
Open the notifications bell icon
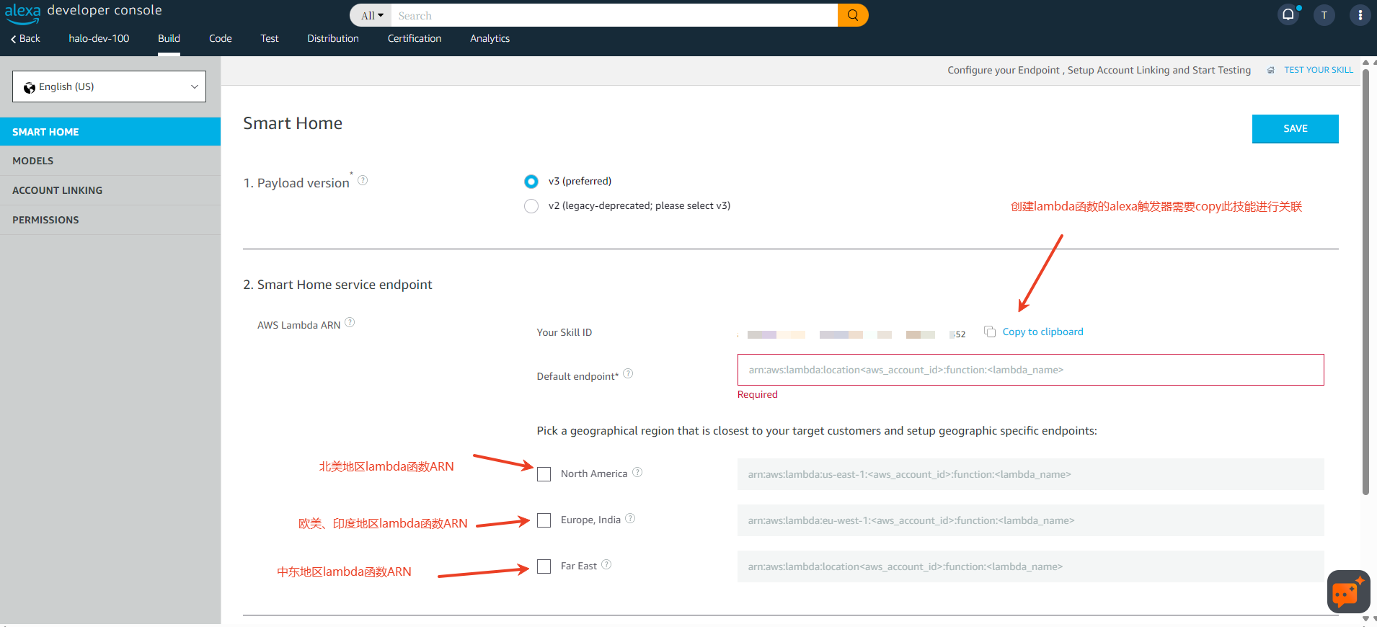(x=1288, y=14)
